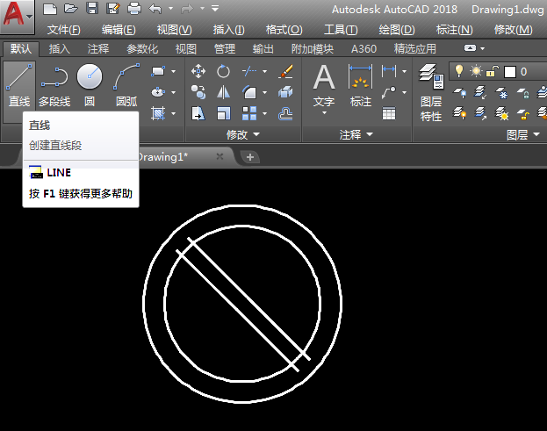This screenshot has height=431, width=547.
Task: Toggle the layer lock padlock icon
Action: click(493, 71)
